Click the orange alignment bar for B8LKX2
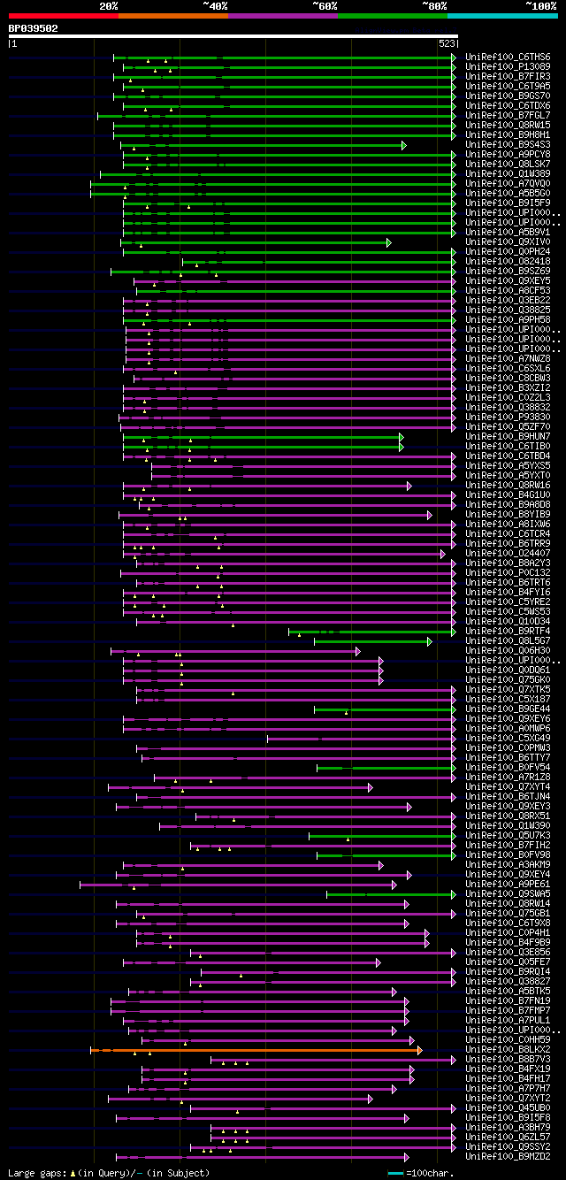This screenshot has width=566, height=1180. pos(256,1050)
